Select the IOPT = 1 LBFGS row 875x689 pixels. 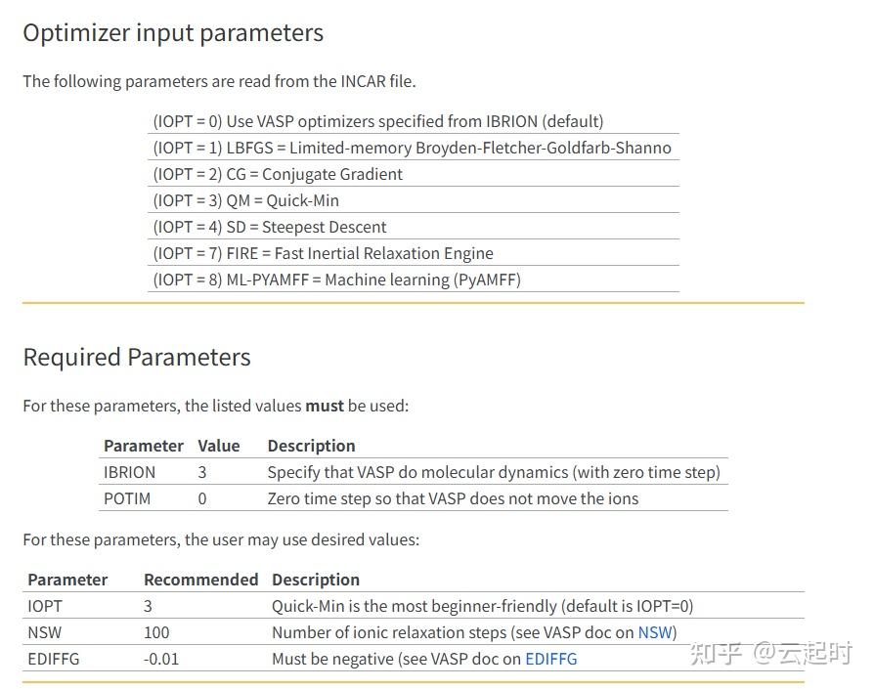tap(412, 148)
